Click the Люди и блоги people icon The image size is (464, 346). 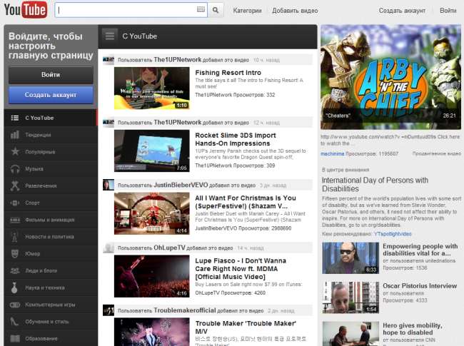coord(15,270)
